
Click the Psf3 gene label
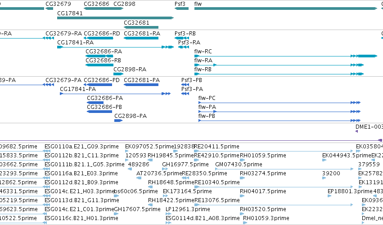point(180,4)
